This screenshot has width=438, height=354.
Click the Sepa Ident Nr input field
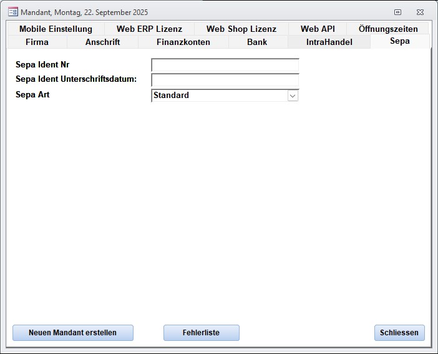pyautogui.click(x=225, y=66)
